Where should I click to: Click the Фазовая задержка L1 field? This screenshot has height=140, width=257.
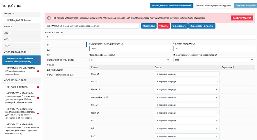[x=214, y=49]
